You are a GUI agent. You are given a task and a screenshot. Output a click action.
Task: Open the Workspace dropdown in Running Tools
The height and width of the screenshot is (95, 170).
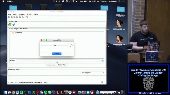tap(92, 73)
